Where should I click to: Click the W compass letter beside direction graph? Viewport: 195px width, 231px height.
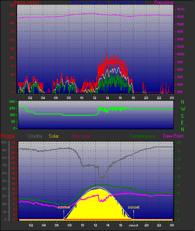tap(183, 109)
